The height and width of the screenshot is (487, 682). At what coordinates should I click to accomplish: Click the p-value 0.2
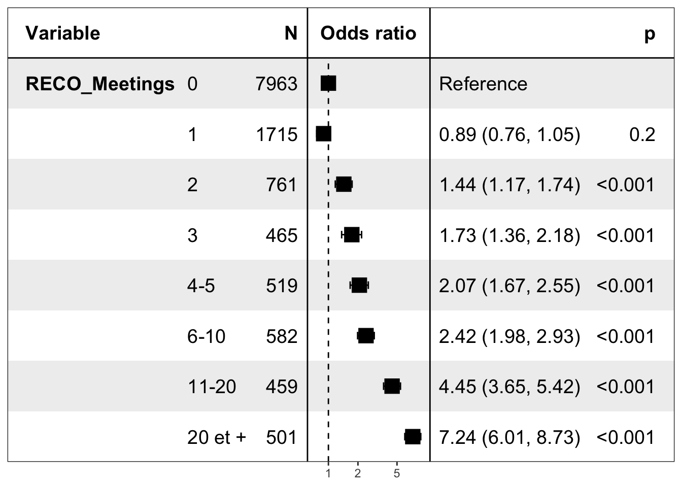(642, 134)
